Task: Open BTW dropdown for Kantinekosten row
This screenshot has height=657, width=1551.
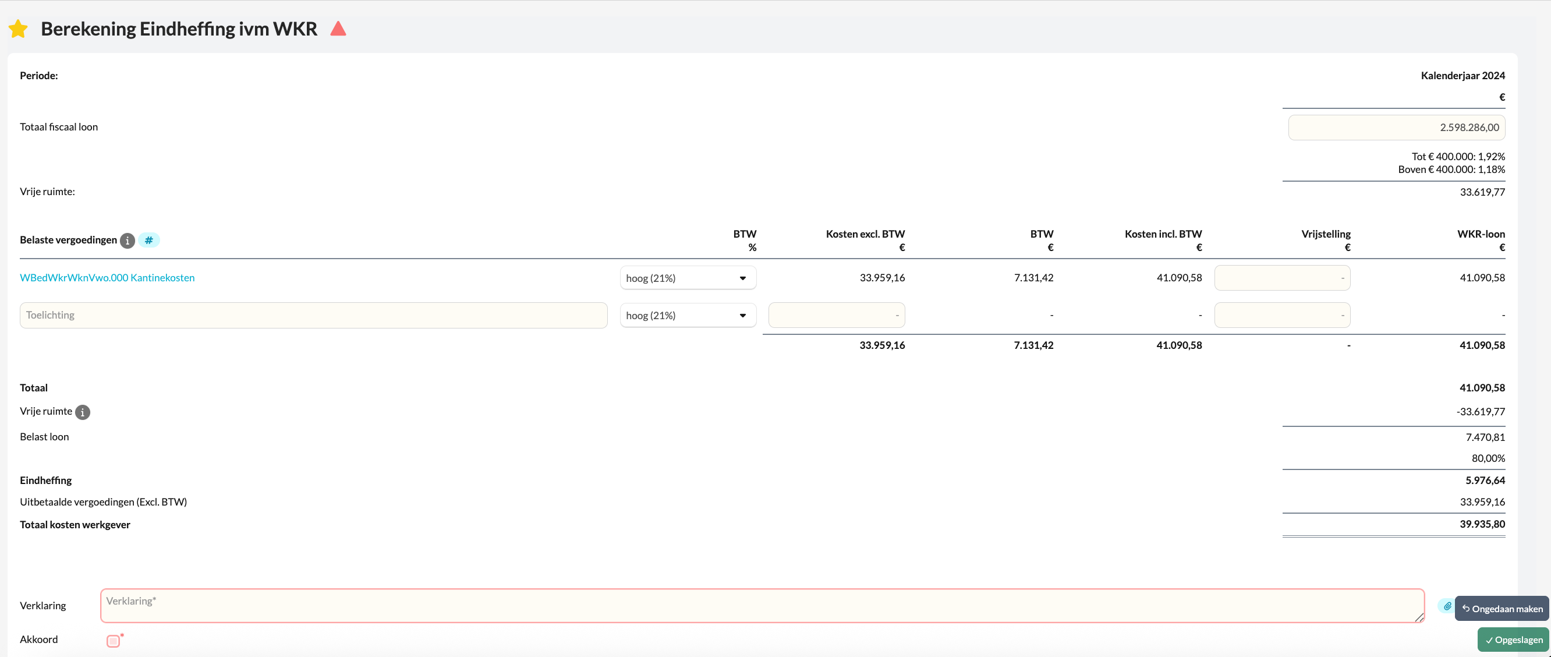Action: [x=688, y=278]
